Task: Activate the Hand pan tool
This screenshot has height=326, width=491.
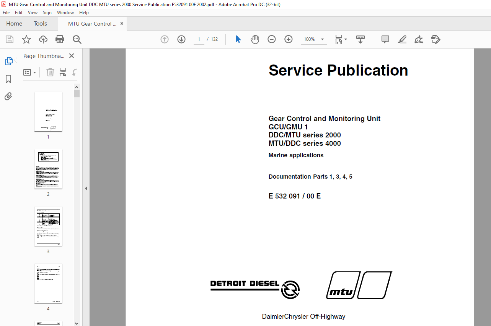Action: [x=255, y=39]
